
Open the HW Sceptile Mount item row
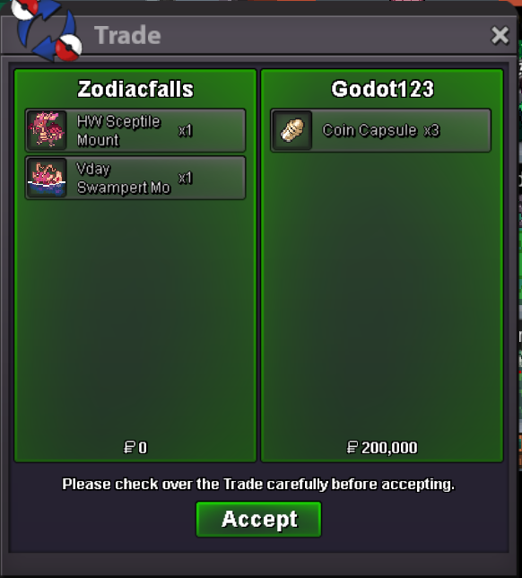[x=135, y=130]
